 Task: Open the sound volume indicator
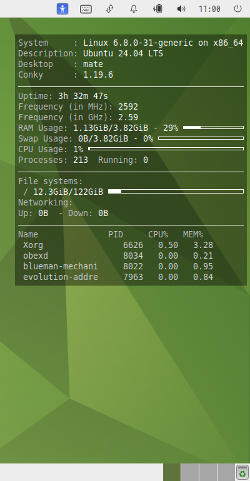click(x=181, y=9)
